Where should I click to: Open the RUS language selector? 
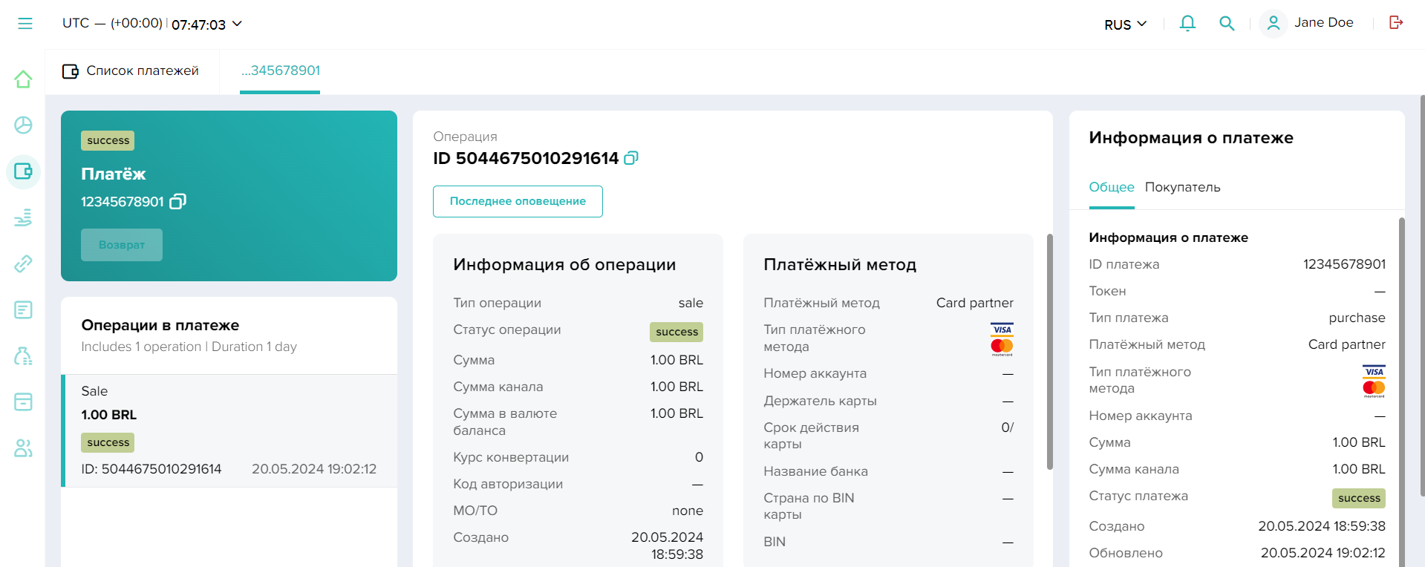1125,24
